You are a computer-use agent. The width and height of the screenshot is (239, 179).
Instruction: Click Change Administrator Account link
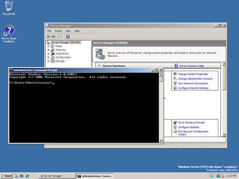pos(195,79)
